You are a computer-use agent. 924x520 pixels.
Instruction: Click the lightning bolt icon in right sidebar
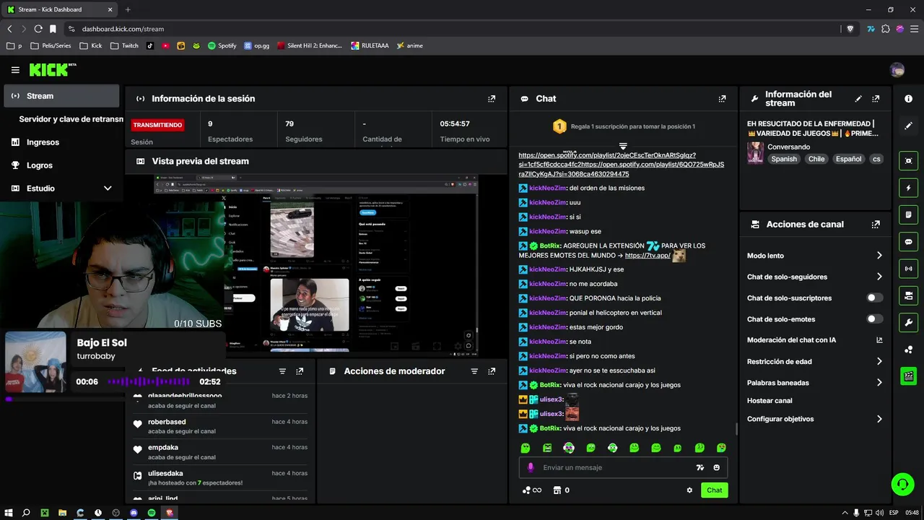[x=909, y=188]
